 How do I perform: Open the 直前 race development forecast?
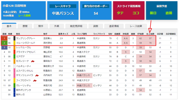pyautogui.click(x=169, y=13)
